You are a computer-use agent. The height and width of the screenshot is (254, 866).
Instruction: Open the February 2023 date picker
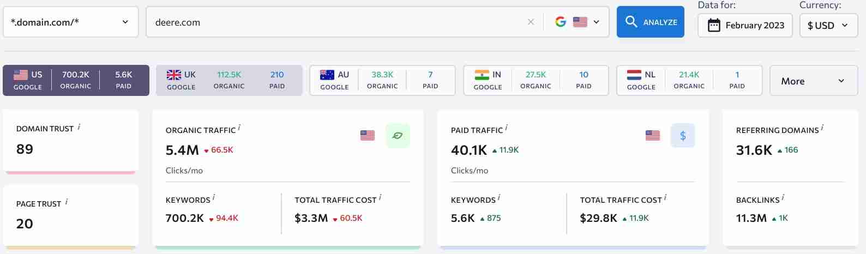click(745, 26)
